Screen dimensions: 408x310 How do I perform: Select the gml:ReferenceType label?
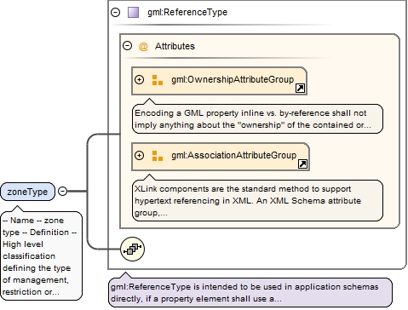[187, 12]
